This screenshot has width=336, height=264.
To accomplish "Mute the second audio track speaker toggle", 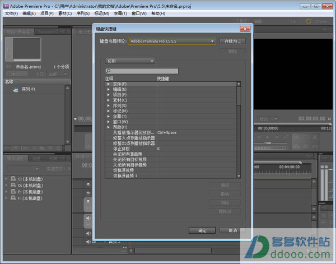I will click(x=88, y=233).
